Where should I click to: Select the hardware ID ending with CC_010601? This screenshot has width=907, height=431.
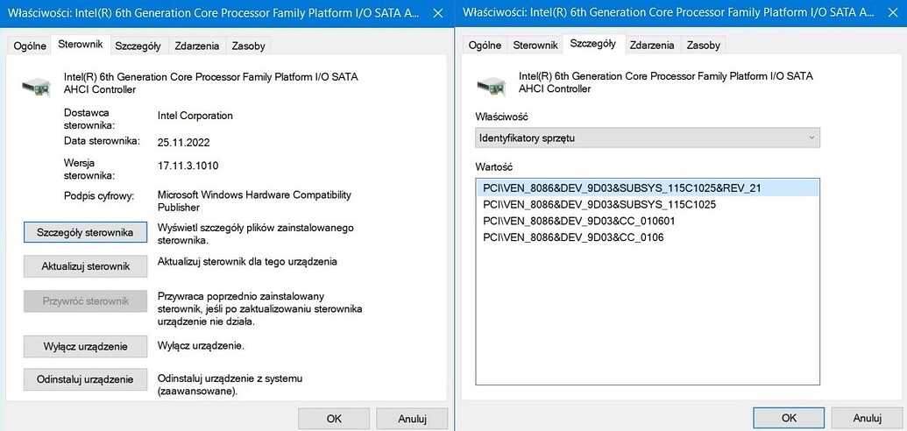[578, 221]
